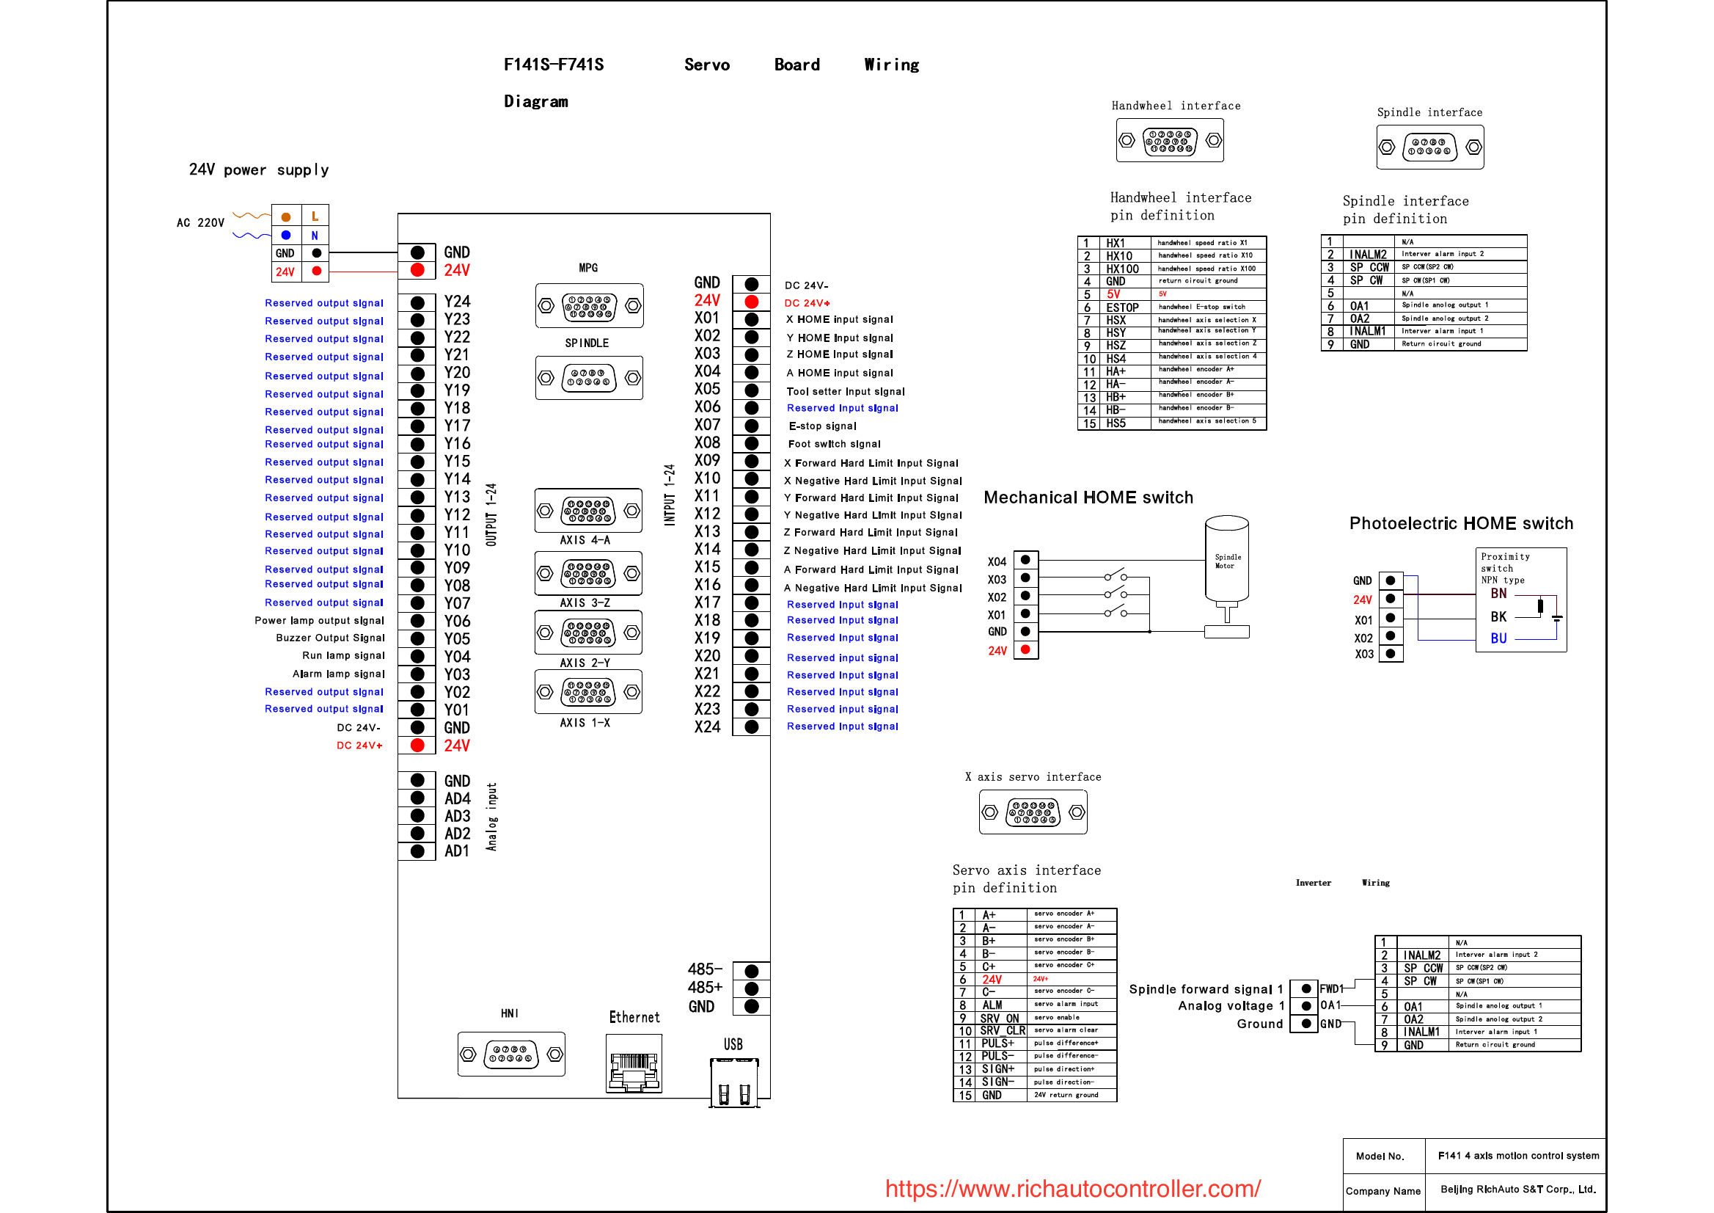Select the AXIS 1-X connector icon
Image resolution: width=1714 pixels, height=1213 pixels.
588,692
